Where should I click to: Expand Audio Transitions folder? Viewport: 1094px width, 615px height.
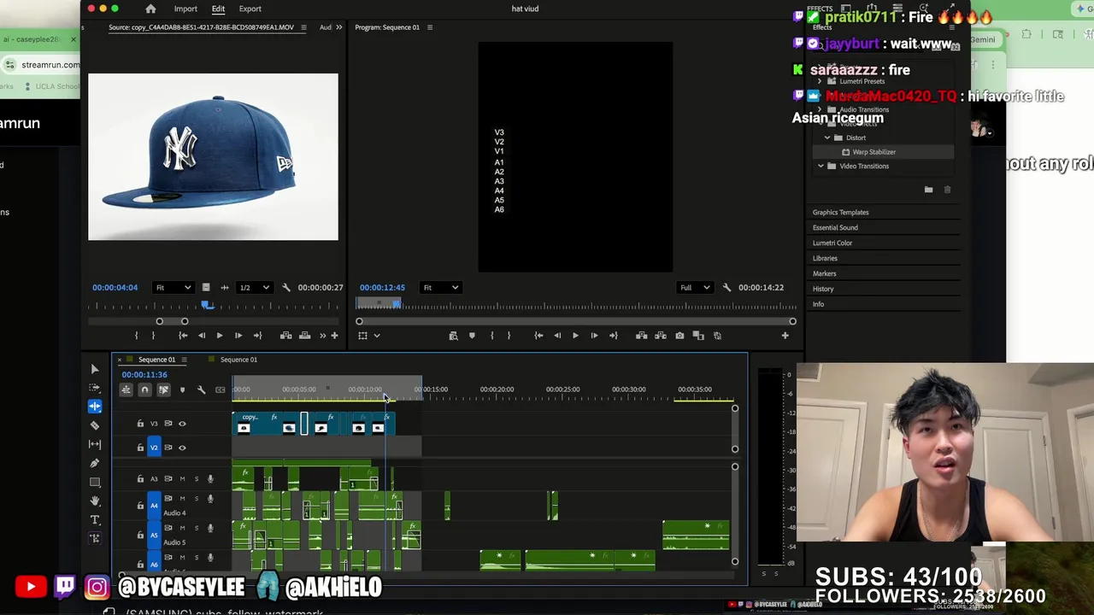click(820, 109)
